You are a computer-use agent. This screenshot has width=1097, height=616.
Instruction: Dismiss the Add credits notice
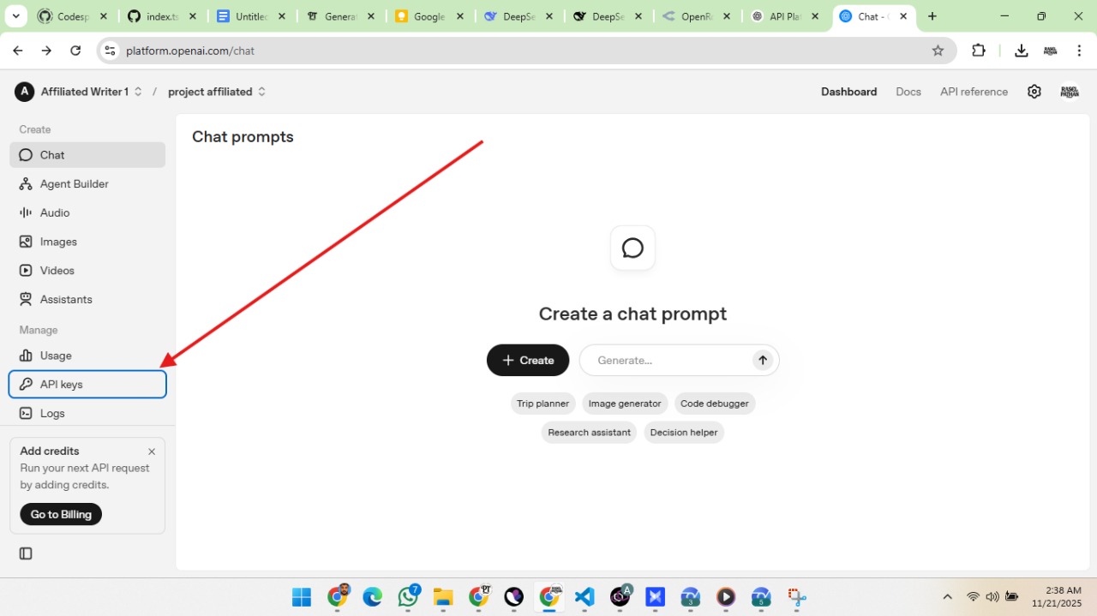[x=152, y=451]
